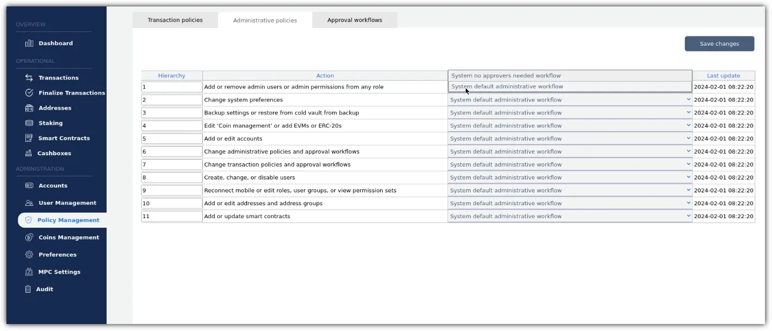Viewport: 772px width, 331px height.
Task: Expand workflow dropdown for Create, change, or disable users
Action: (570, 177)
